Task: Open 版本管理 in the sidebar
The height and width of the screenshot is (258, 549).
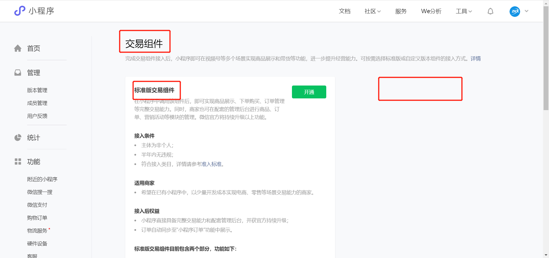Action: tap(37, 90)
